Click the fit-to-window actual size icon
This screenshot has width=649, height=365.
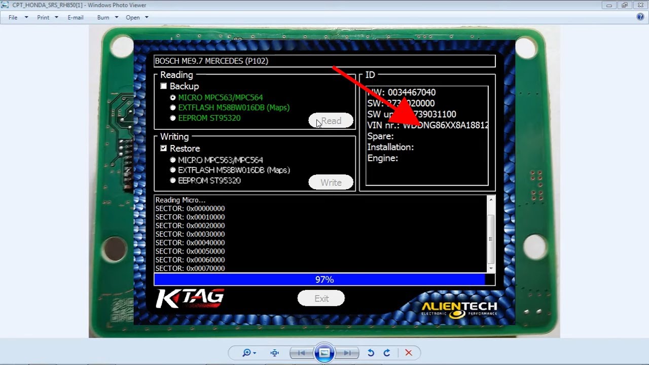tap(275, 353)
